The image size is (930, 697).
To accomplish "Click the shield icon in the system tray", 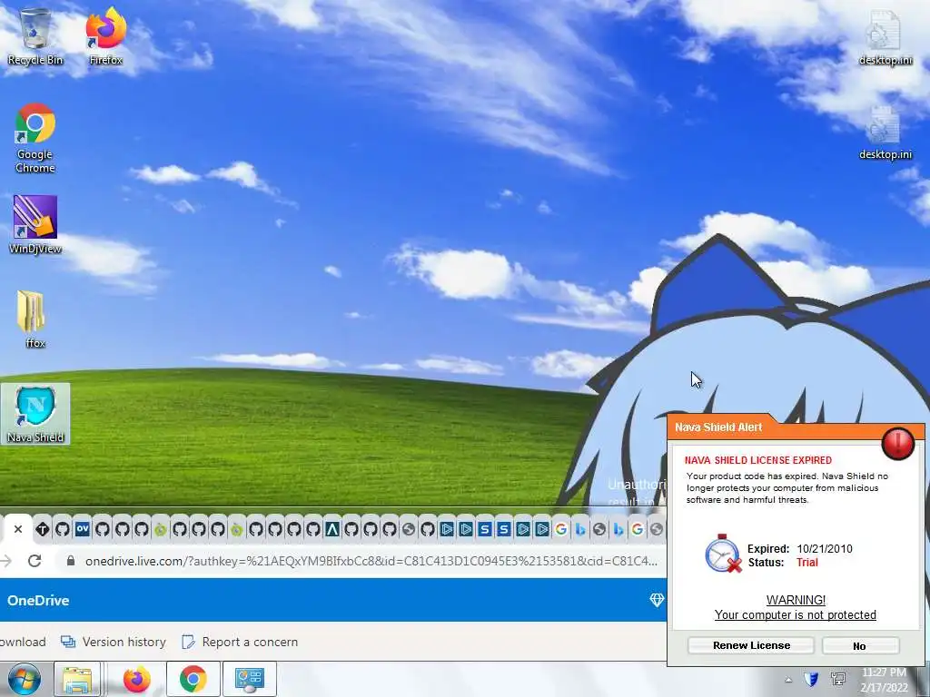I will click(811, 679).
